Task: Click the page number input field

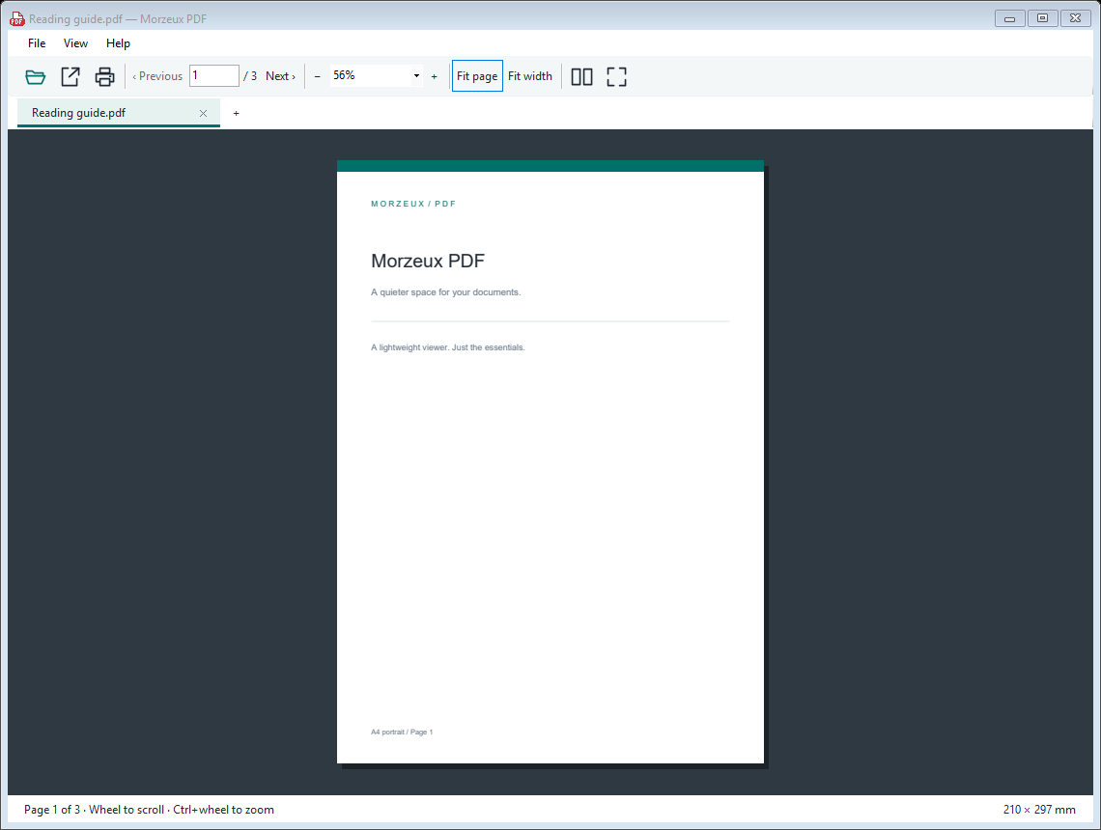Action: pos(214,76)
